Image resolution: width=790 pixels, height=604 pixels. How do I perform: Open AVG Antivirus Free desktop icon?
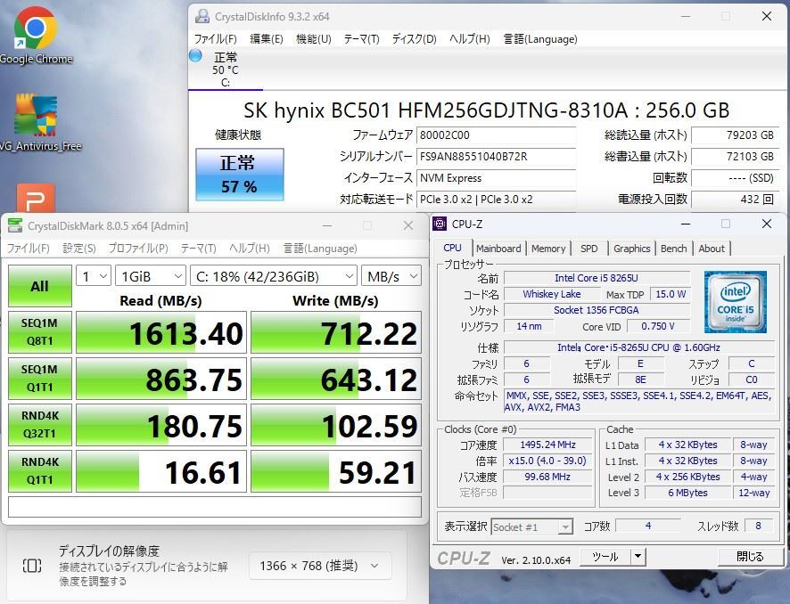point(37,123)
